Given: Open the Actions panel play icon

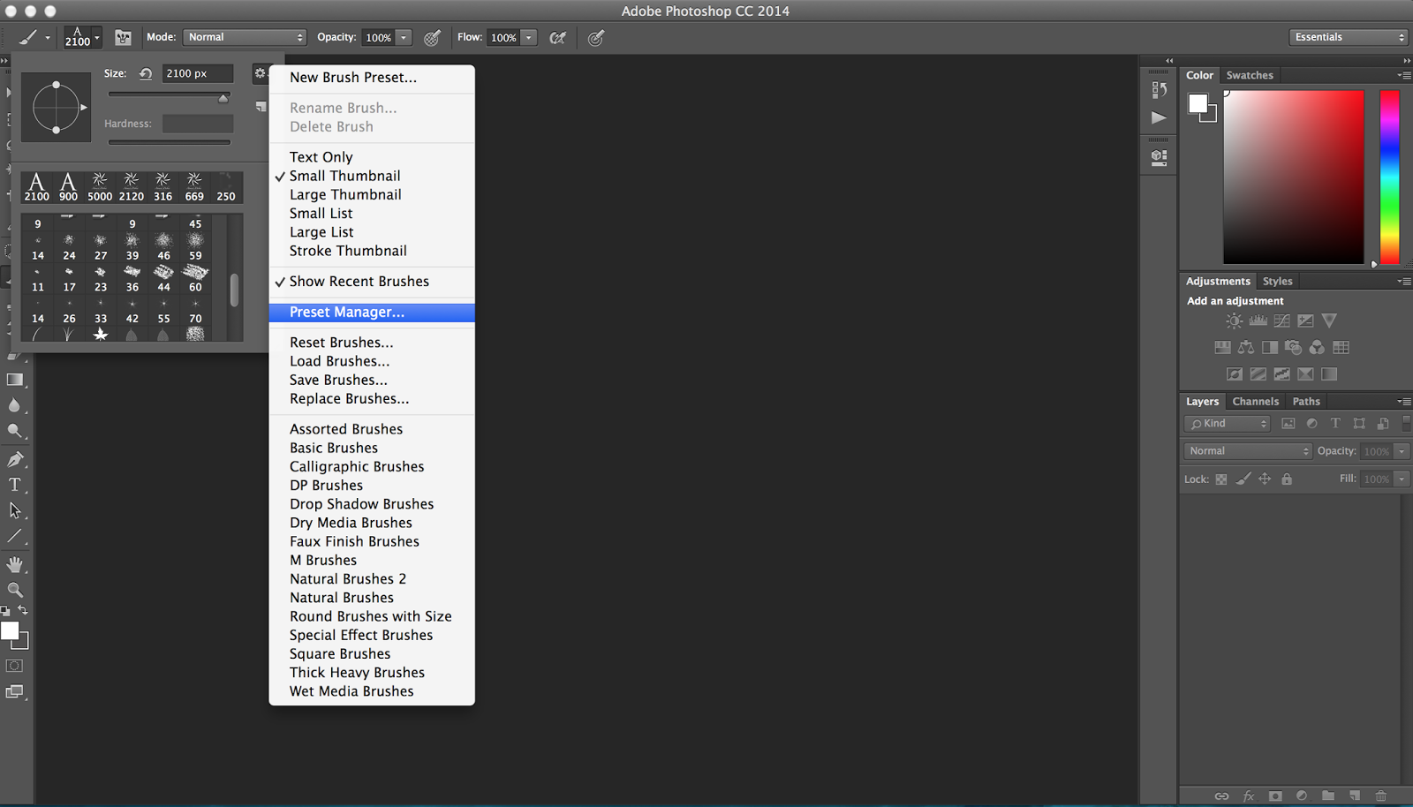Looking at the screenshot, I should (x=1160, y=117).
